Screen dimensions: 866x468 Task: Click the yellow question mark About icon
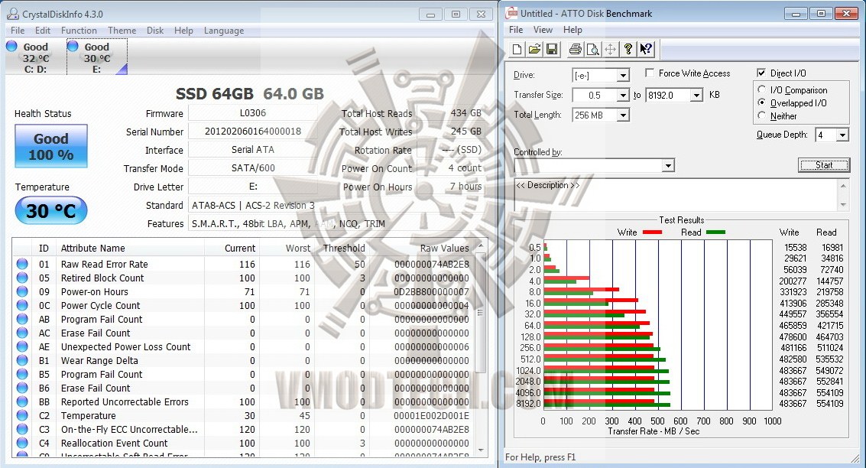click(x=628, y=49)
